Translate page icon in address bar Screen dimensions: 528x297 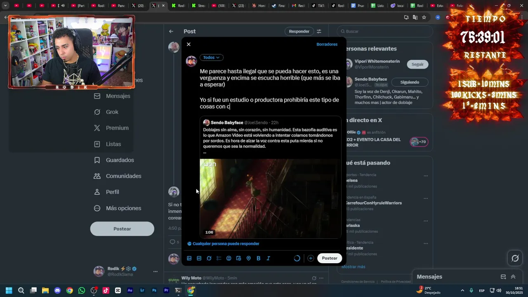tap(415, 17)
